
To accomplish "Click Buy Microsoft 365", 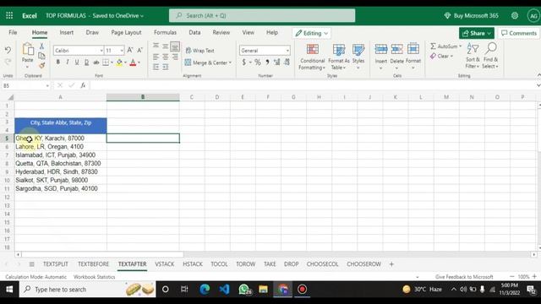I will coord(472,15).
